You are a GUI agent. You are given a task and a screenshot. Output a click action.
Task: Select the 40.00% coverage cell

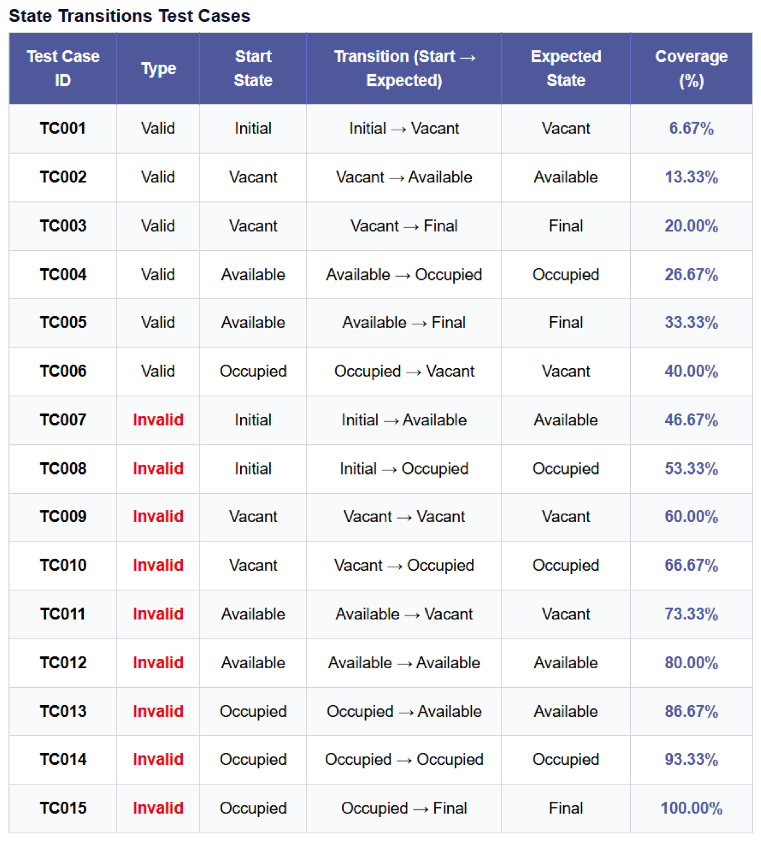(691, 371)
